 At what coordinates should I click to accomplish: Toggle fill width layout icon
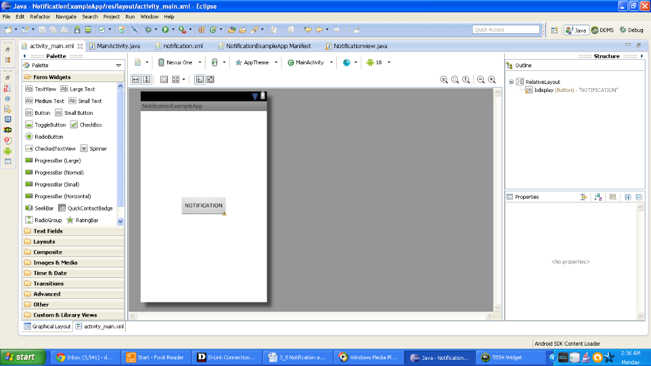tap(136, 80)
